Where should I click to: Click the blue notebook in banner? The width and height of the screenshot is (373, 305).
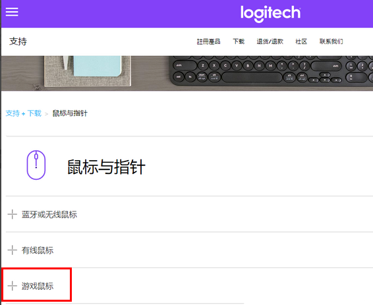[97, 66]
